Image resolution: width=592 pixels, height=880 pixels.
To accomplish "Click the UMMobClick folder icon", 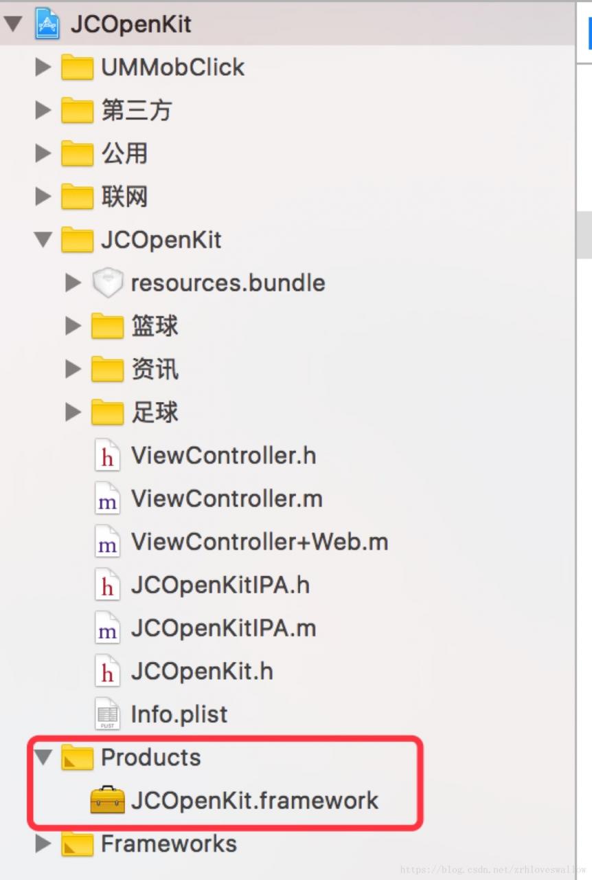I will [77, 67].
